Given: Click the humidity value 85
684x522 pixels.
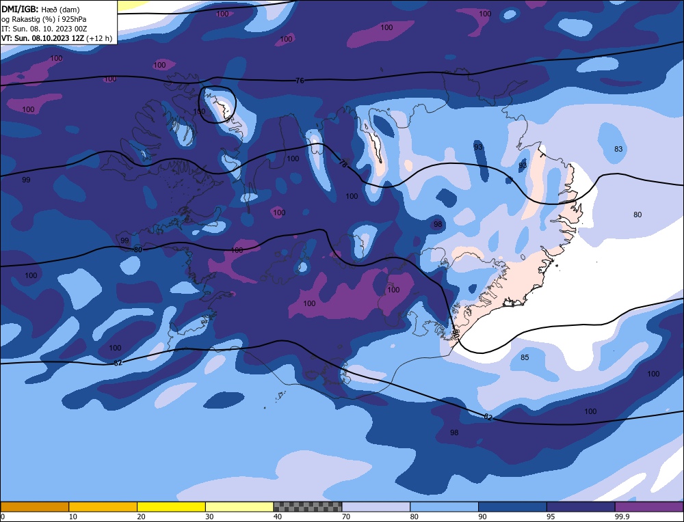Looking at the screenshot, I should 525,357.
